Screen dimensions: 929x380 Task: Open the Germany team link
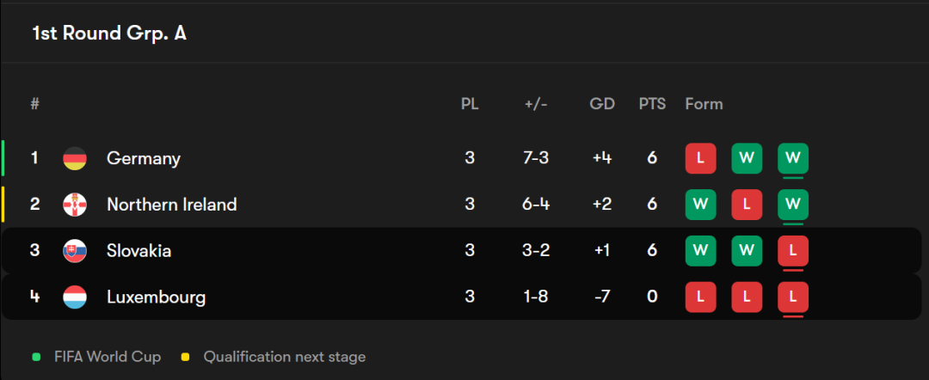144,158
